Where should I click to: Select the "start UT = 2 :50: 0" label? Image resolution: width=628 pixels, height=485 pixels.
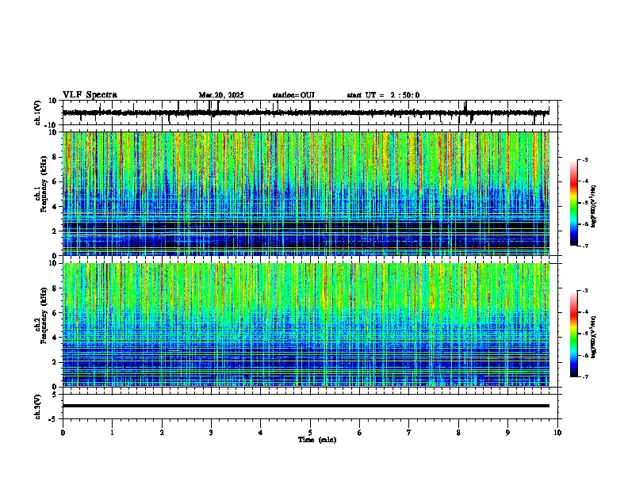click(383, 95)
